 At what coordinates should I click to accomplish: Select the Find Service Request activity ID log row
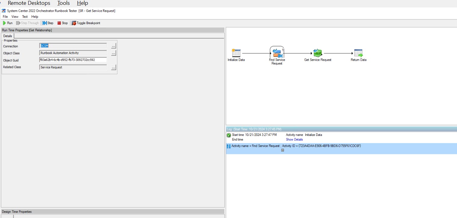click(x=341, y=149)
